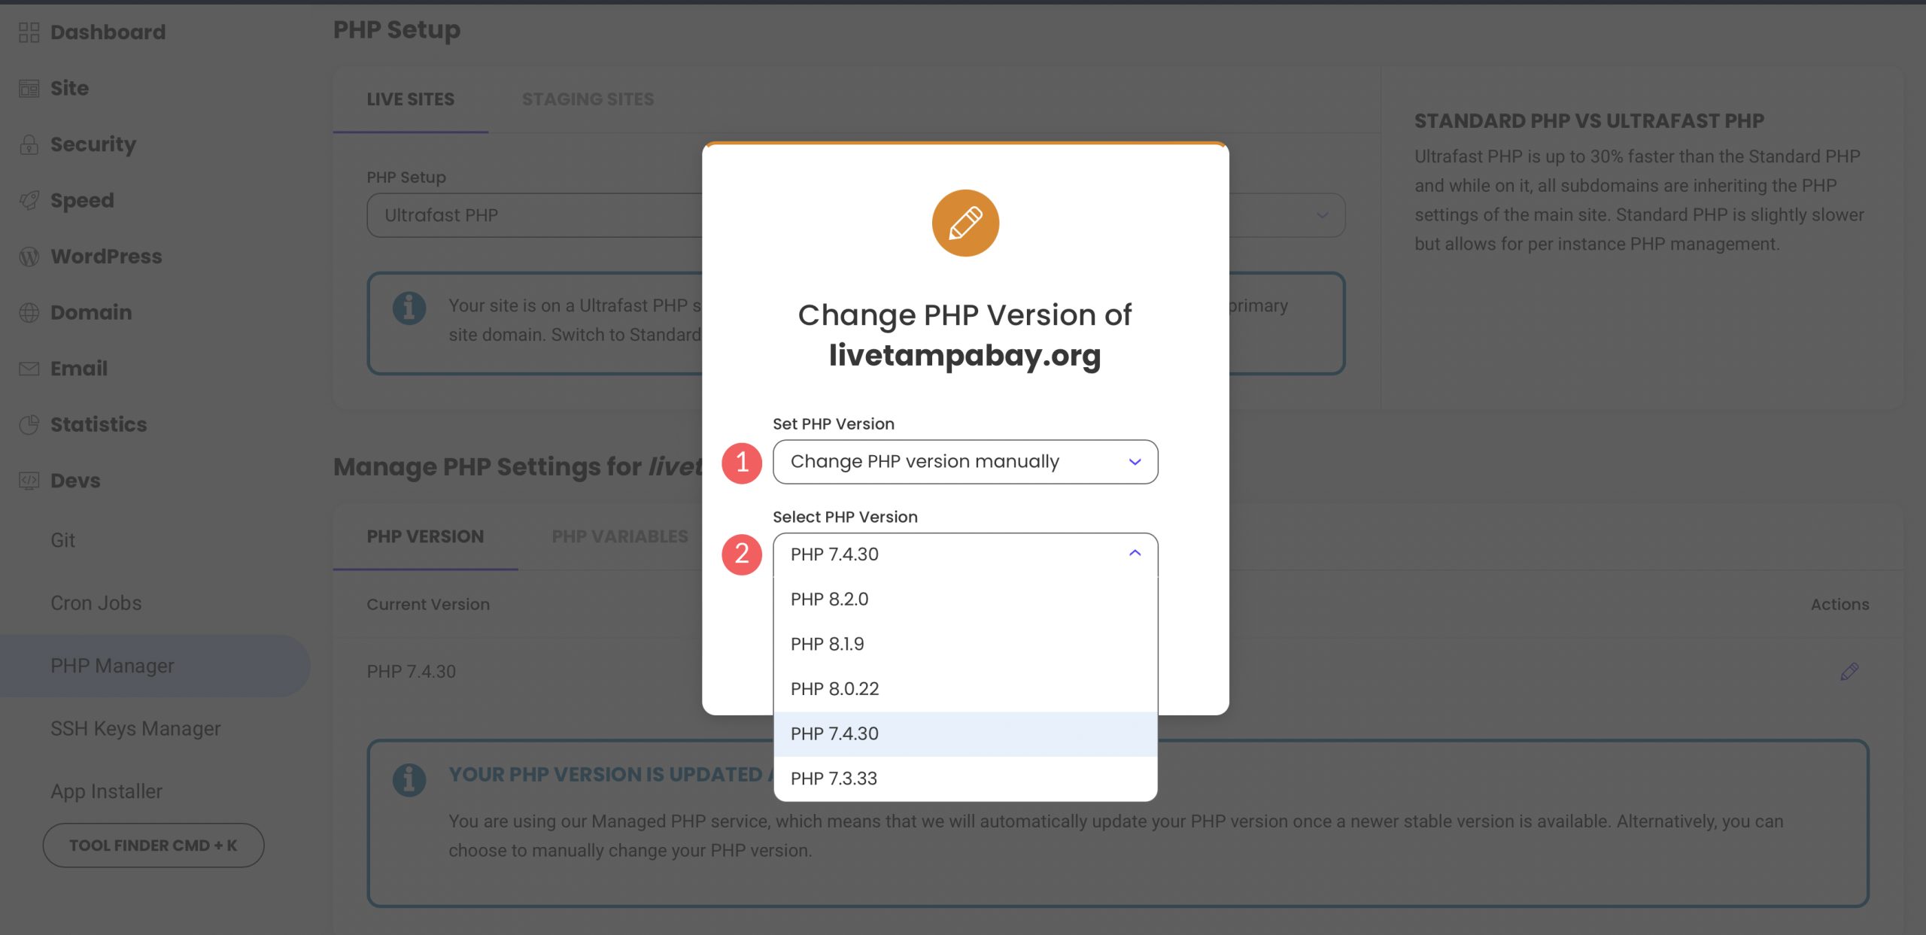Select PHP 7.3.33 from dropdown
The image size is (1926, 935).
pos(965,778)
